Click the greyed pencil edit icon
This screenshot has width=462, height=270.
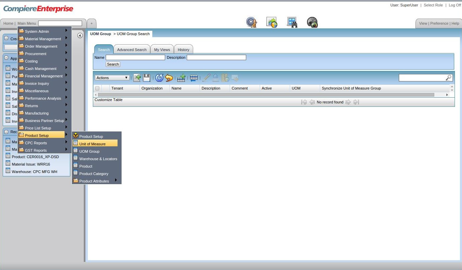[206, 78]
